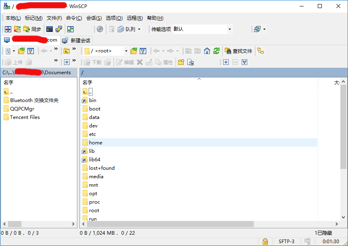Viewport: 348px width, 246px height.
Task: Expand the 队列 dropdown arrow
Action: 139,29
